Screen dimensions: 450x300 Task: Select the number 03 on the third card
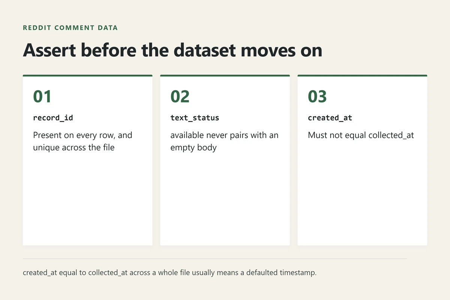coord(317,96)
